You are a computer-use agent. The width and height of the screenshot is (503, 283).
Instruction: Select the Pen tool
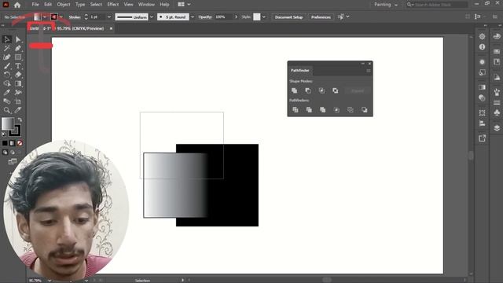click(x=18, y=49)
